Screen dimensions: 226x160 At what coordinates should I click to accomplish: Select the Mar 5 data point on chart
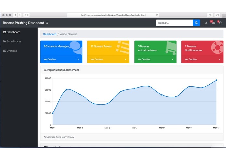click(107, 104)
